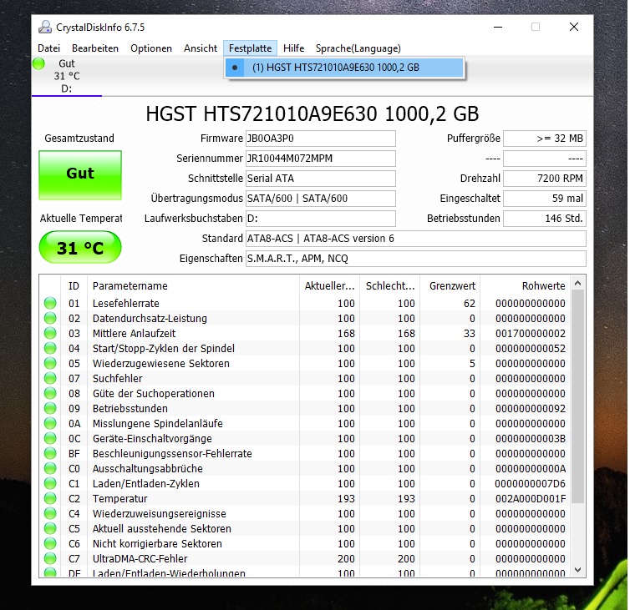The width and height of the screenshot is (630, 610).
Task: Open the Bearbeiten menu
Action: (95, 48)
